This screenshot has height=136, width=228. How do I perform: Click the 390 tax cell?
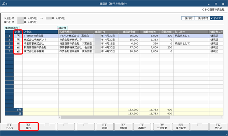150,44
